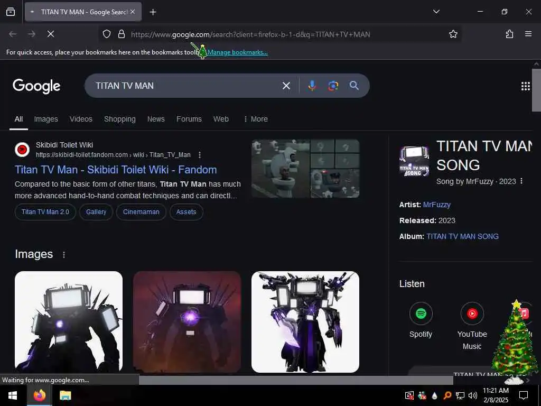The image size is (541, 406).
Task: Open the notification action center icon
Action: coord(524,395)
